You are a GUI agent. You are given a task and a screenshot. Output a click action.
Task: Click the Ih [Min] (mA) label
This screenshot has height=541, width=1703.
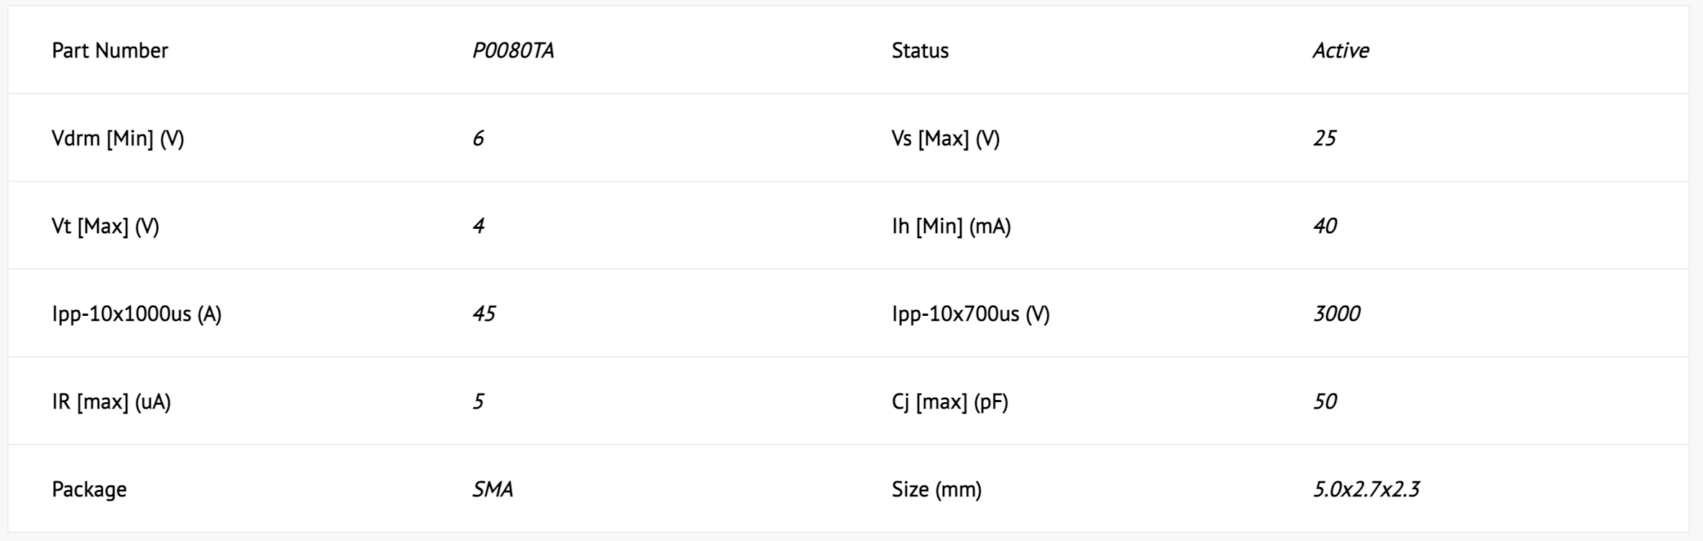click(x=951, y=226)
